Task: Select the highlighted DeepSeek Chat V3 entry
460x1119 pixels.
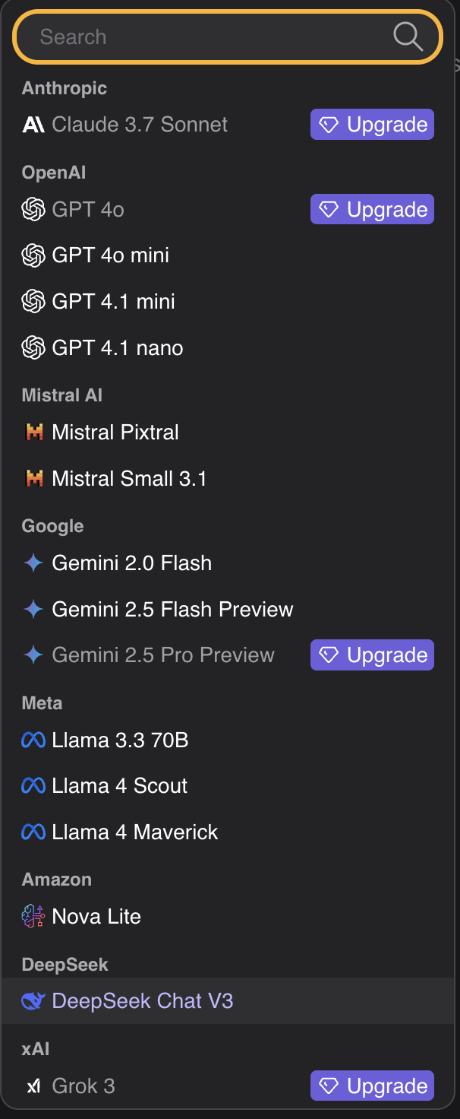Action: (142, 1001)
